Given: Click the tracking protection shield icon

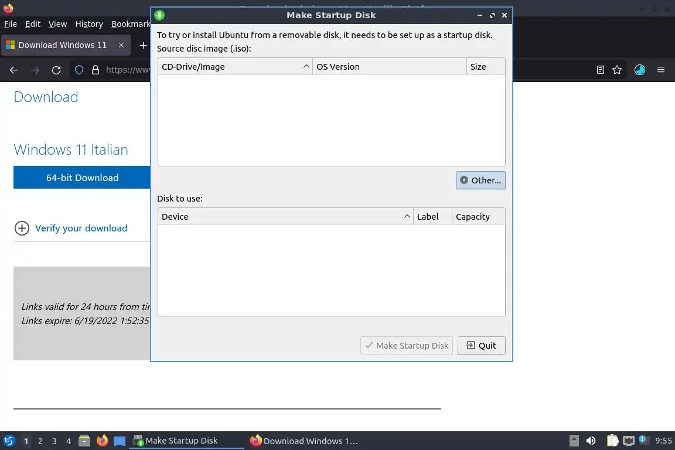Looking at the screenshot, I should coord(79,70).
